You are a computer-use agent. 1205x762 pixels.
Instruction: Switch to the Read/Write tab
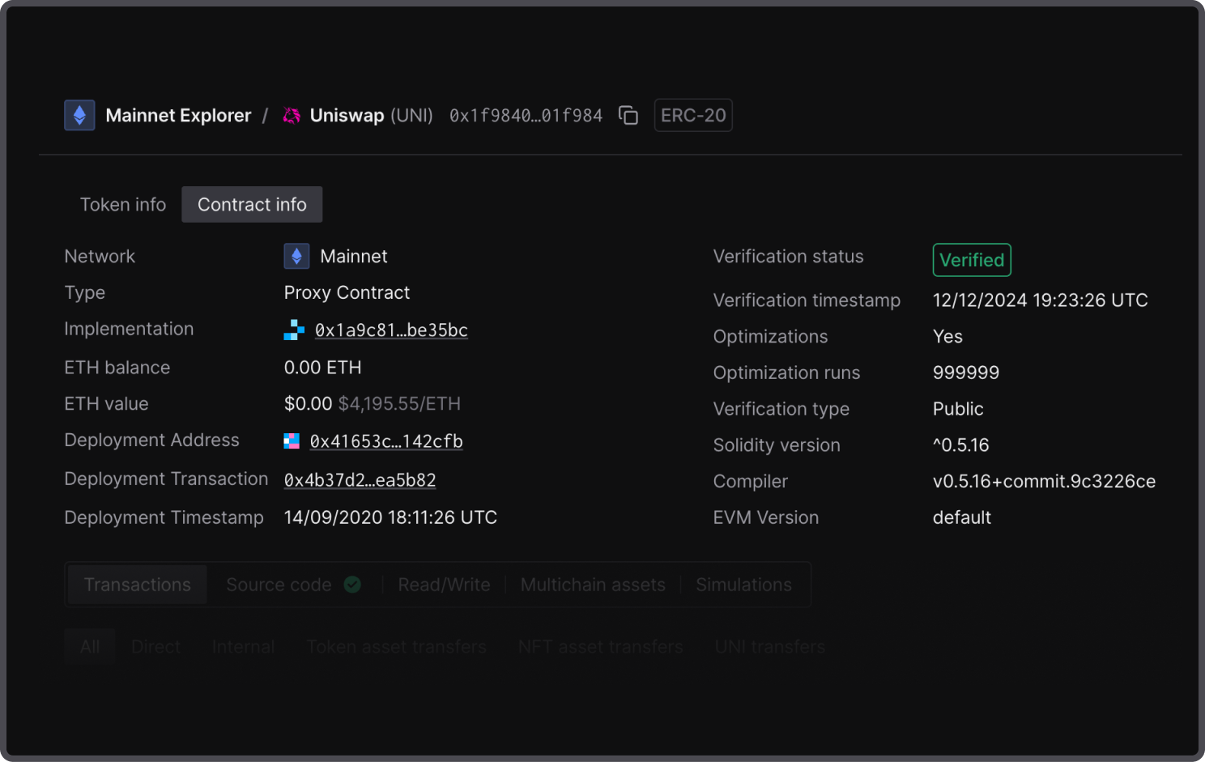coord(444,585)
